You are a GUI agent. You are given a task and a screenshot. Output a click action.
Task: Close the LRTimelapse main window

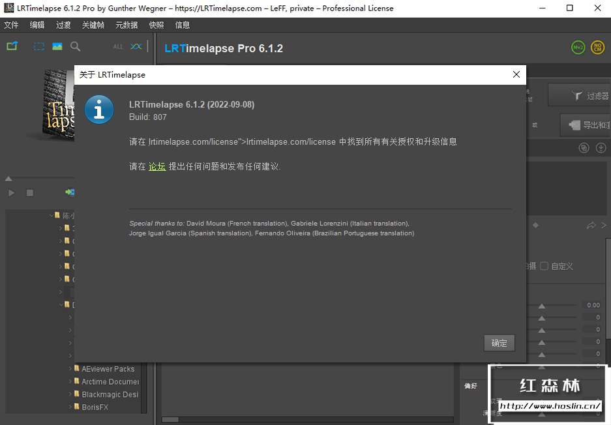[x=597, y=8]
